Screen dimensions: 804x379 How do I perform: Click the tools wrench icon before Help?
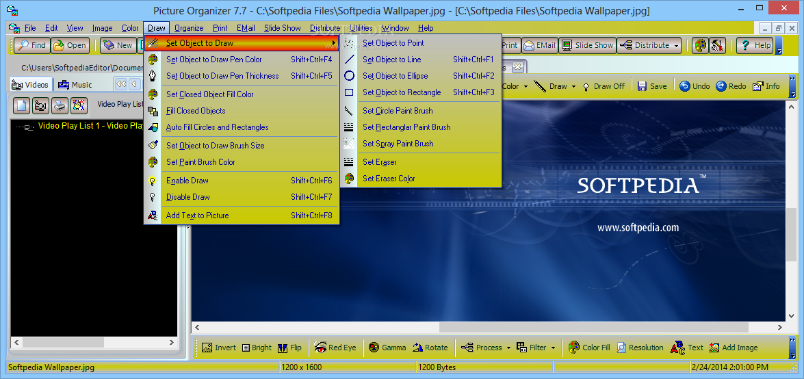716,45
